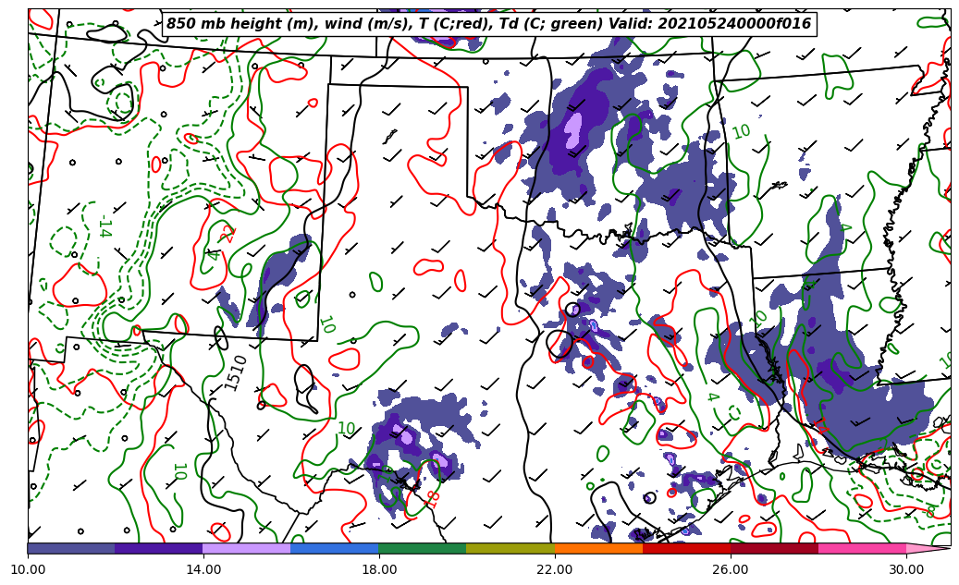Click the dark purple 12–14 colorbar segment

(x=159, y=548)
